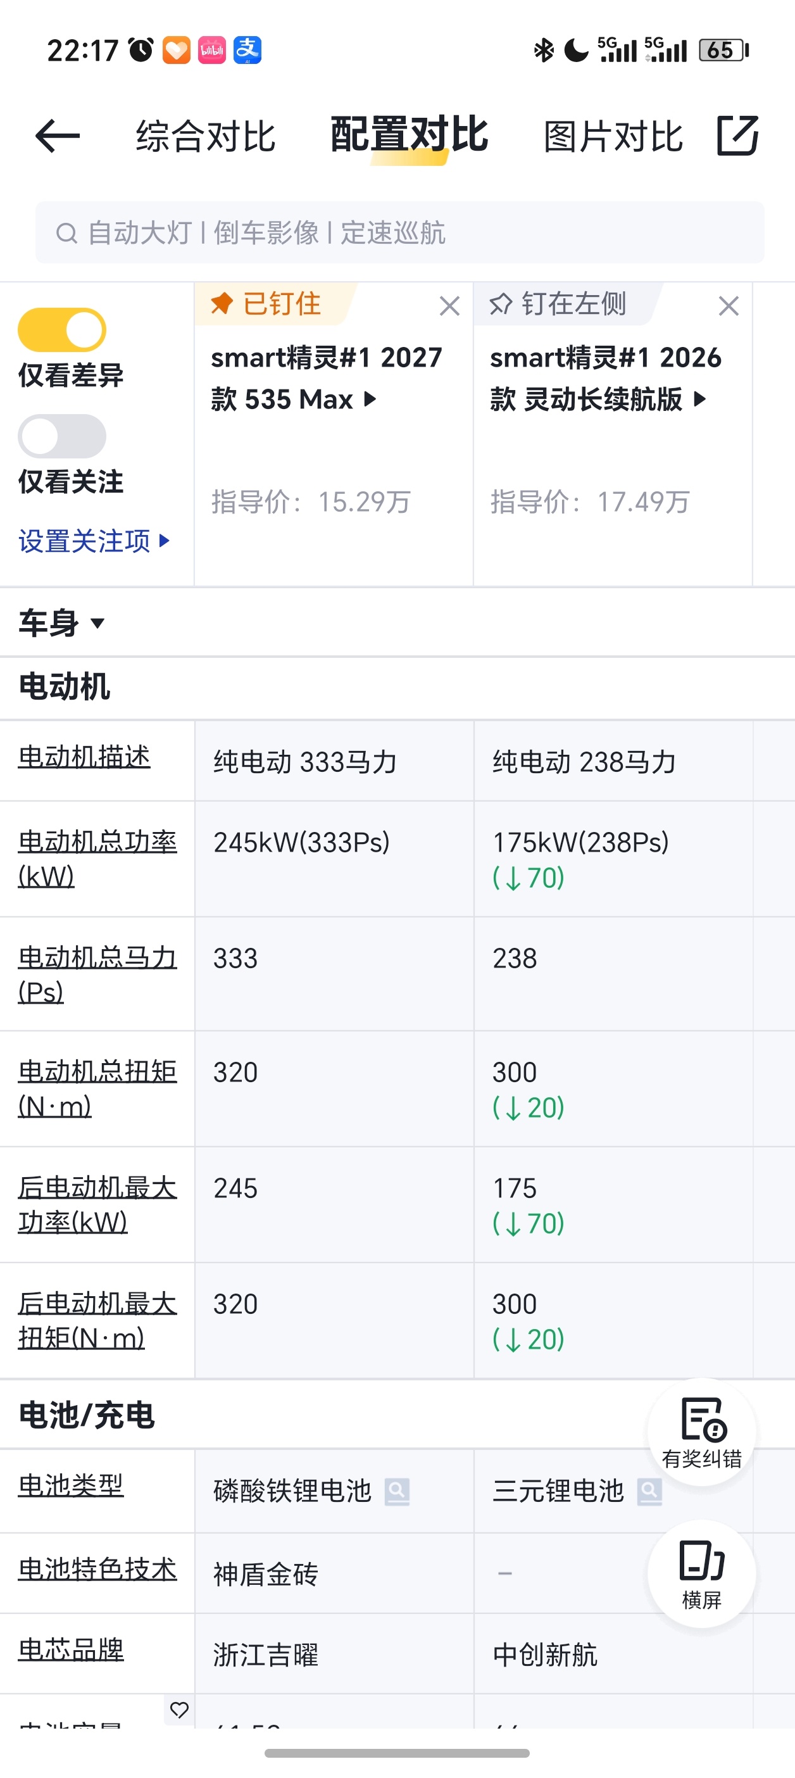Remove smart精灵#1 2027 款 column
This screenshot has height=1778, width=795.
click(x=450, y=306)
